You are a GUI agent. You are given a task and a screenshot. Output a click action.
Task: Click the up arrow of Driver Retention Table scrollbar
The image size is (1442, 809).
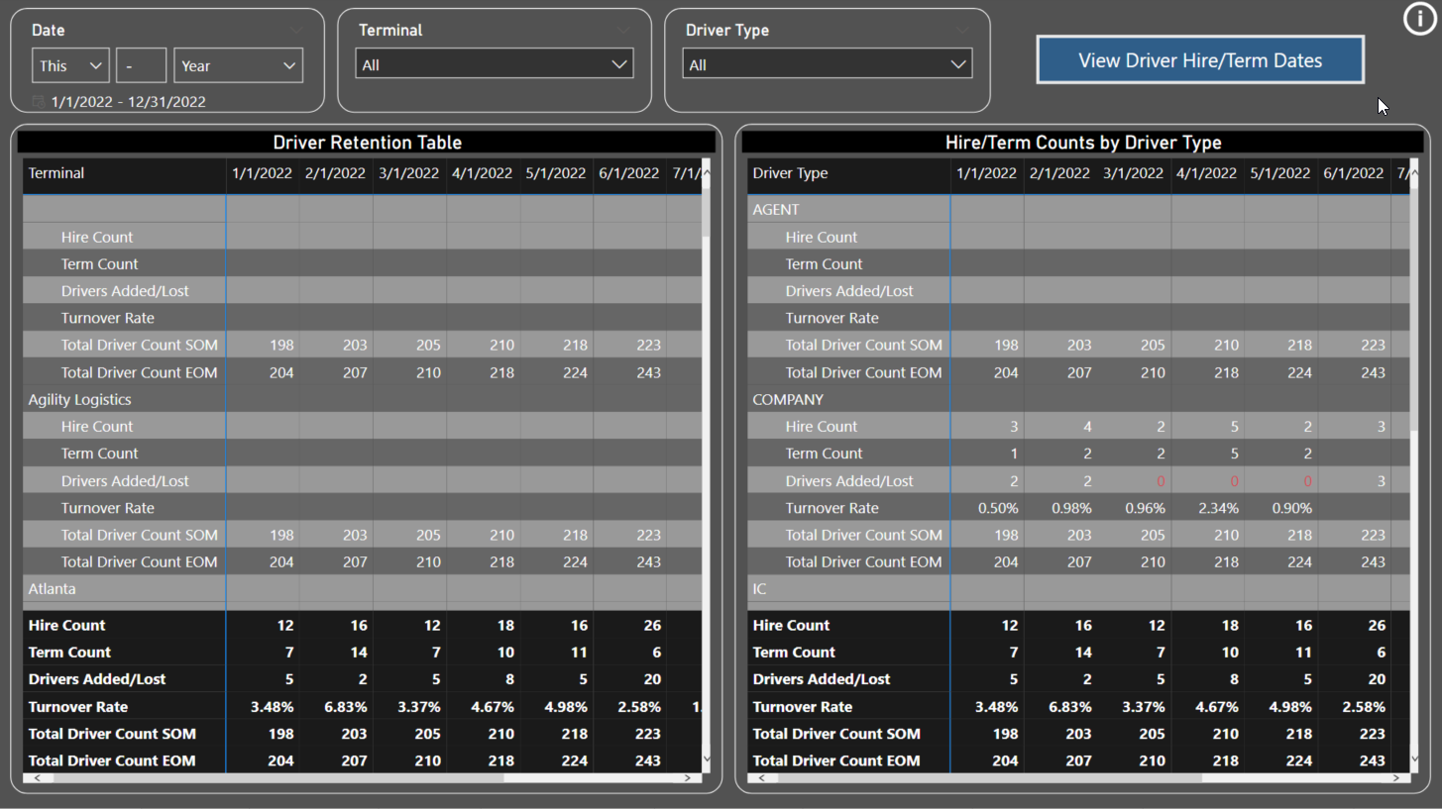pyautogui.click(x=706, y=172)
